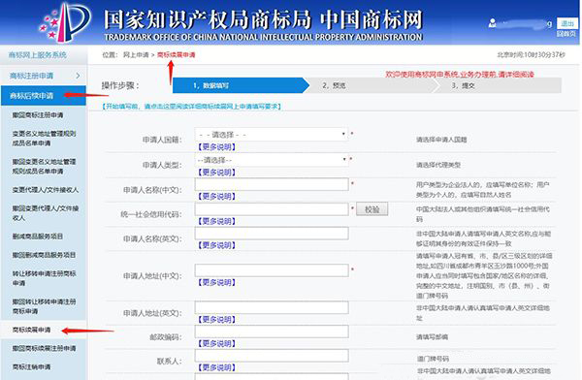582x380 pixels.
Task: Open 撤回商标续展注册申请 sidebar item
Action: (45, 348)
